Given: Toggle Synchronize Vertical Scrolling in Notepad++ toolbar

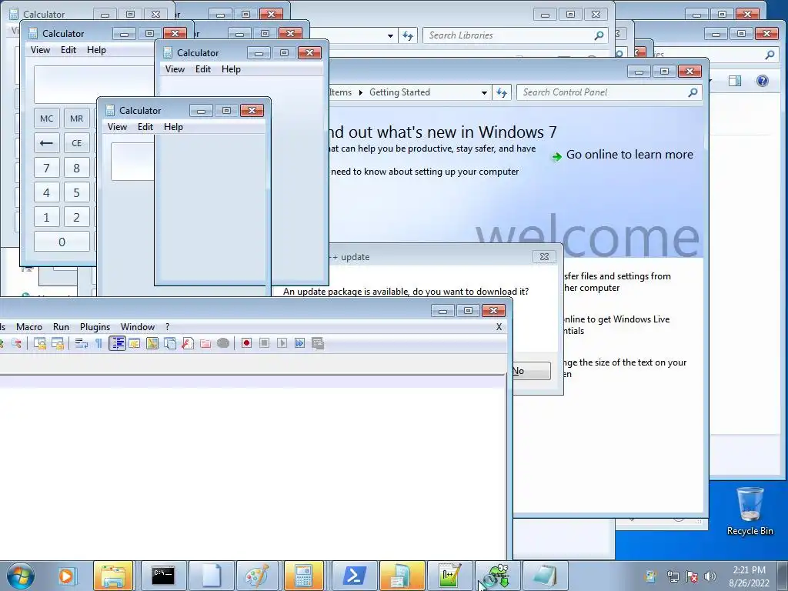Looking at the screenshot, I should [x=40, y=343].
